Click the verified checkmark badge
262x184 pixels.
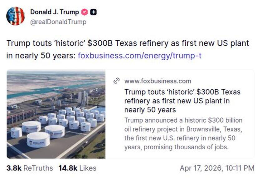click(x=84, y=12)
